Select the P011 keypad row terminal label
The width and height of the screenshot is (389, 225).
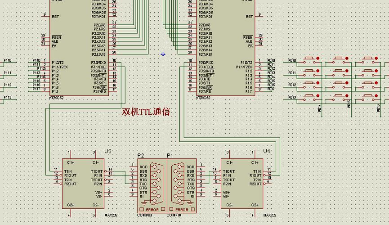[x=292, y=73]
